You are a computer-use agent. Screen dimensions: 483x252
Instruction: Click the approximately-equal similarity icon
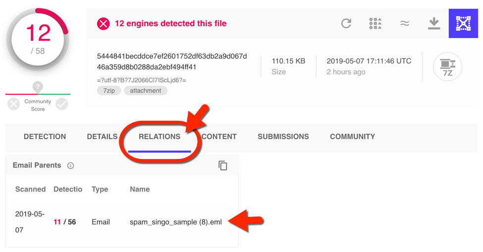(404, 23)
